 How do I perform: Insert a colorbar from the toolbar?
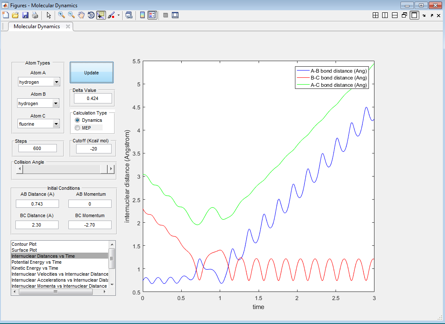142,15
